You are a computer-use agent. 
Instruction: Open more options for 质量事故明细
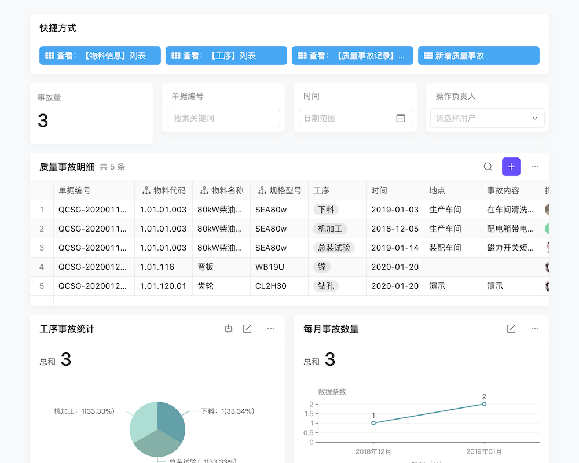click(534, 166)
